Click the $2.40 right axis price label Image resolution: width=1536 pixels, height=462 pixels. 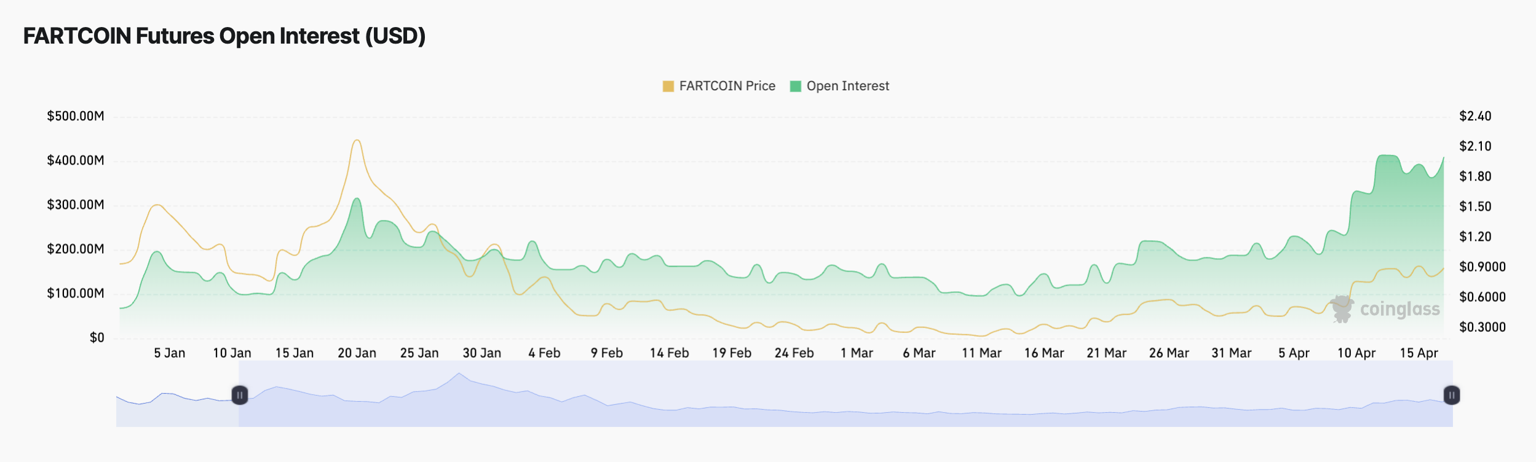coord(1475,116)
